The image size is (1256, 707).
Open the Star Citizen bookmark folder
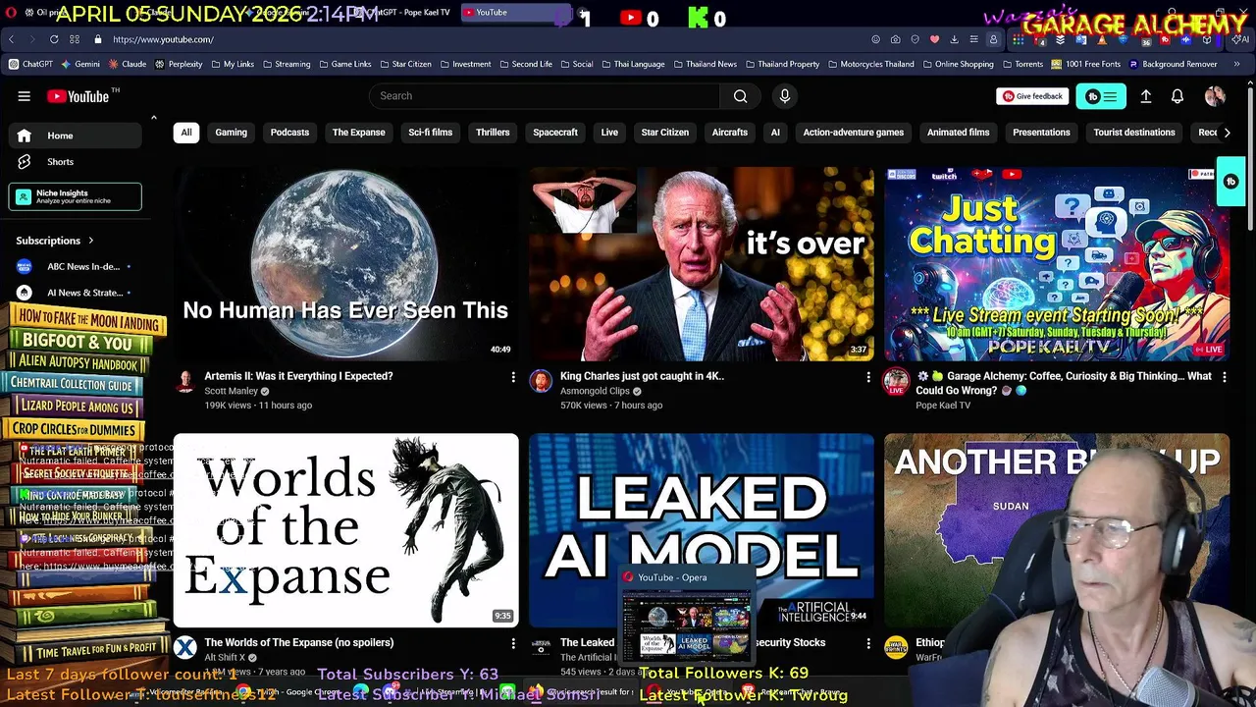click(404, 64)
